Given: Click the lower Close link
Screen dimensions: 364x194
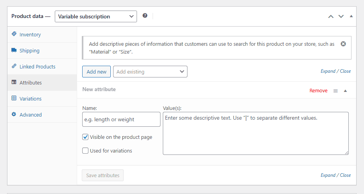Looking at the screenshot, I should (x=345, y=175).
